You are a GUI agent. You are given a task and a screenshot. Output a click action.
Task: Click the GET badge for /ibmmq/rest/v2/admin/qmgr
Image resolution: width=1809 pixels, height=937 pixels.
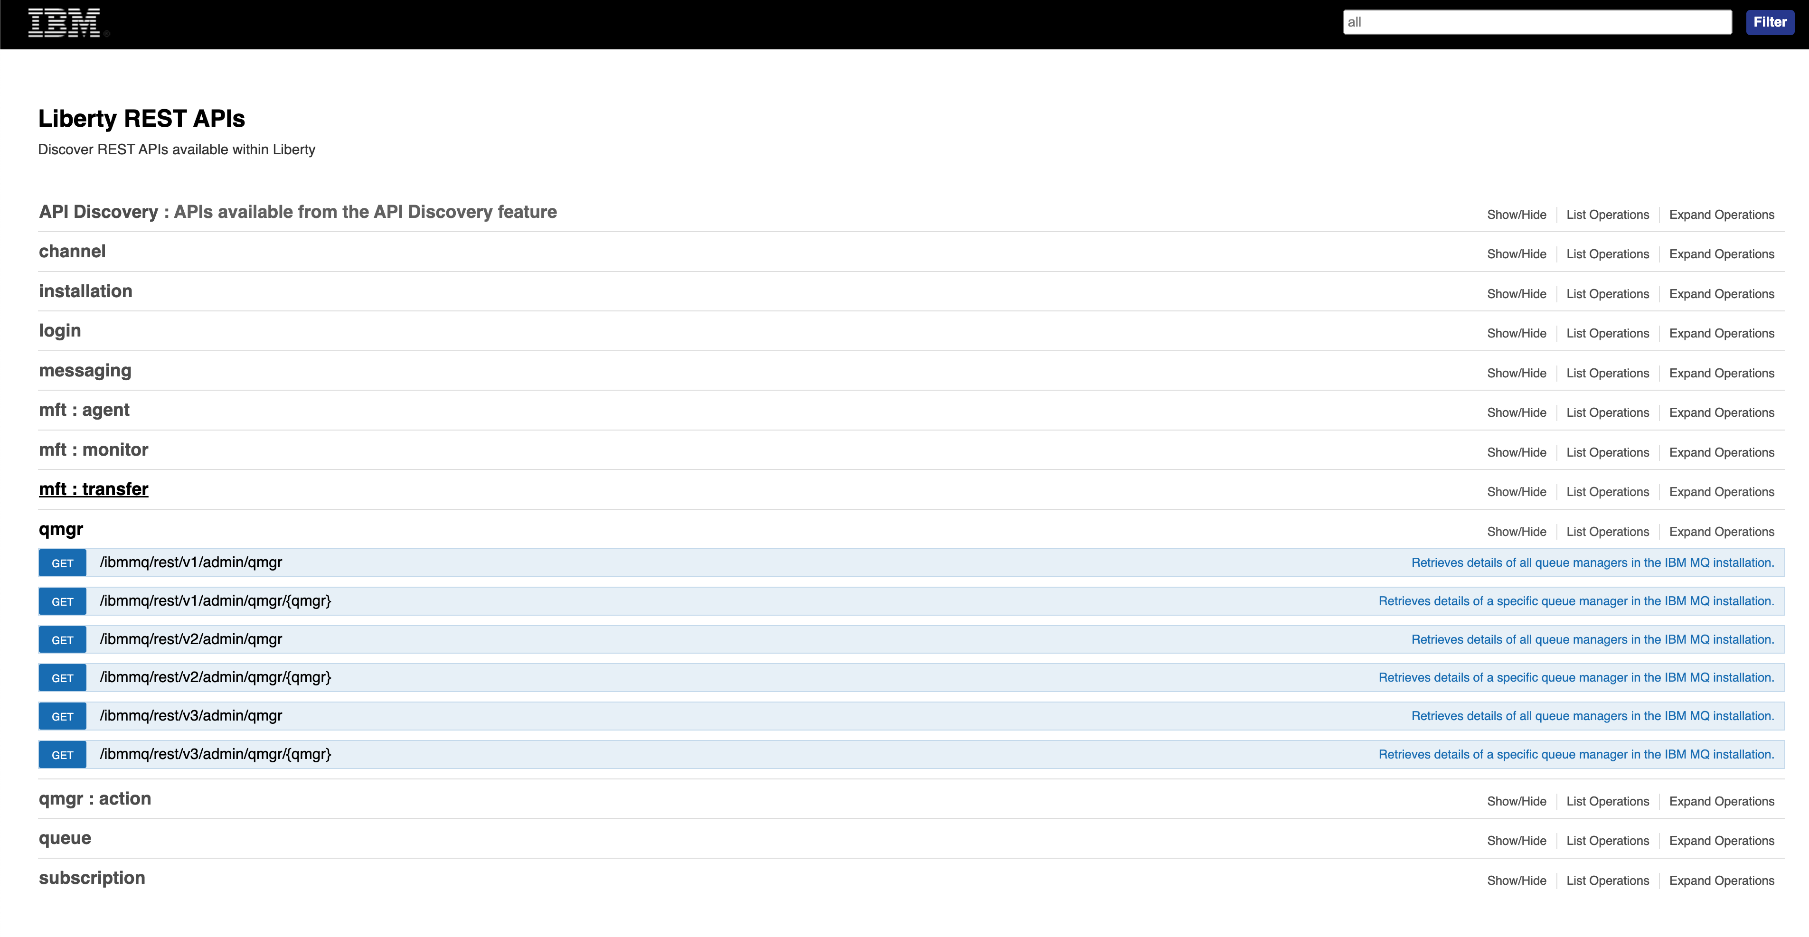pos(62,639)
